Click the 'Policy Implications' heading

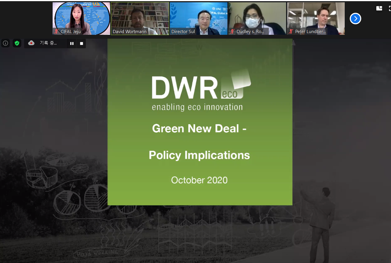(199, 155)
